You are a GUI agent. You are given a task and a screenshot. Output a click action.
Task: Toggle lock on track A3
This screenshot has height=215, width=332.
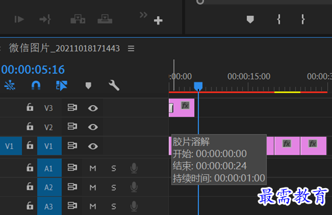pos(30,205)
